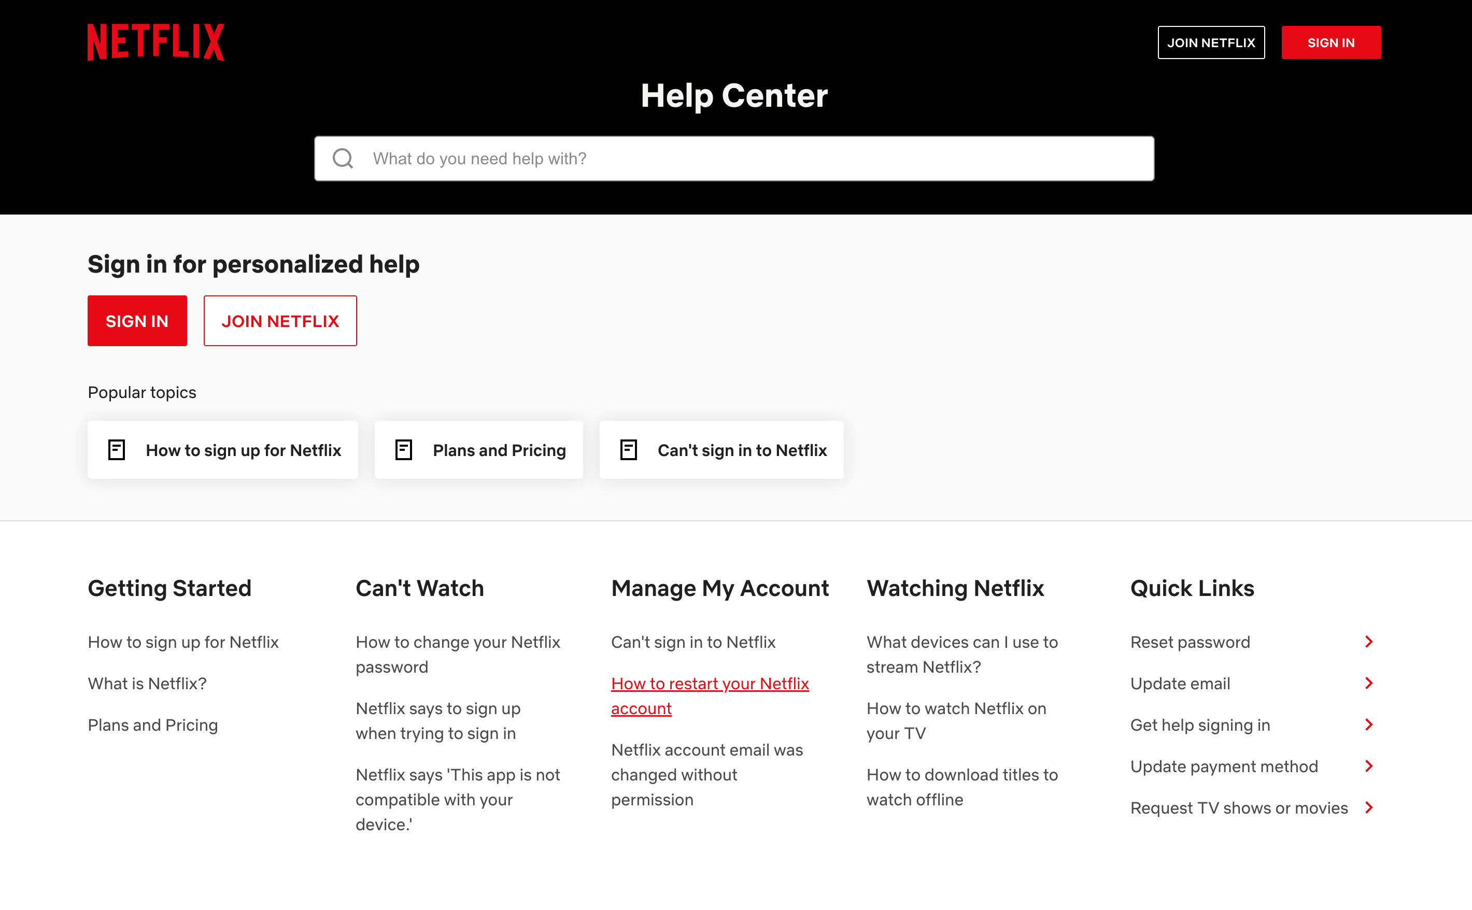Viewport: 1472px width, 910px height.
Task: Open What devices can I use to stream Netflix
Action: coord(963,655)
